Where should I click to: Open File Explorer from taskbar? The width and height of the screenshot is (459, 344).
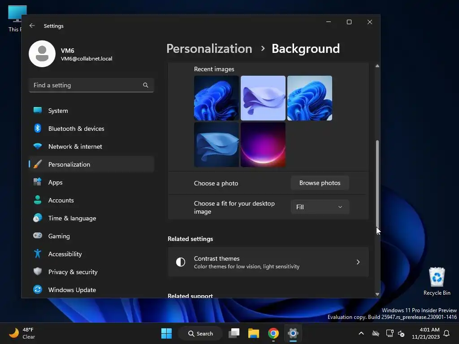(254, 333)
